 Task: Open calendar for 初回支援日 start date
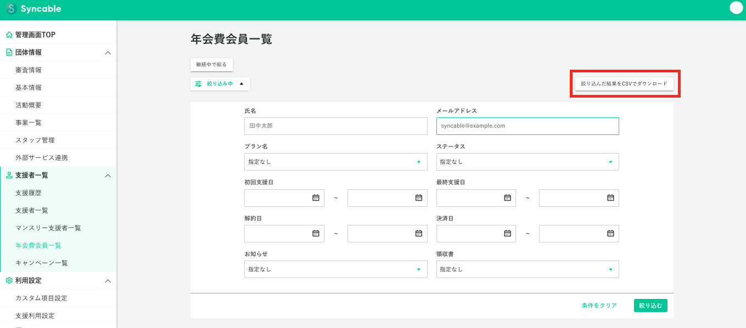[x=316, y=198]
